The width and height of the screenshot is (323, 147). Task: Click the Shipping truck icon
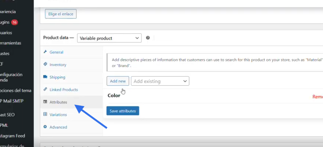[45, 77]
